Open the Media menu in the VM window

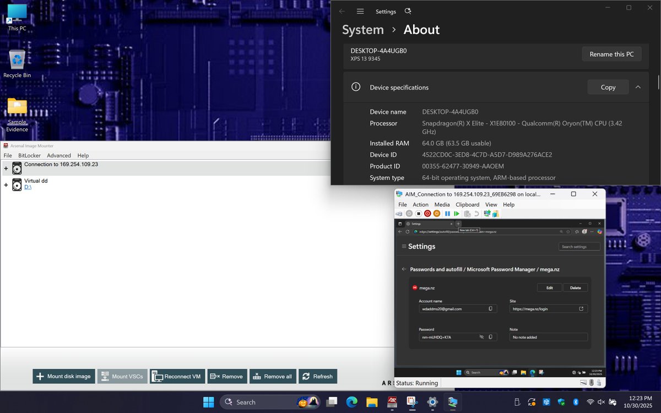click(442, 204)
